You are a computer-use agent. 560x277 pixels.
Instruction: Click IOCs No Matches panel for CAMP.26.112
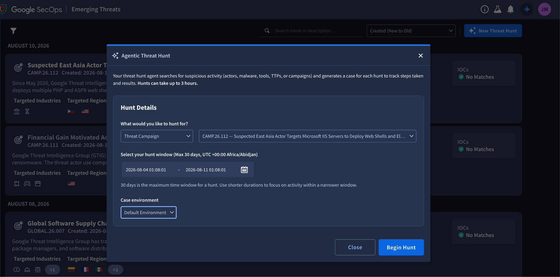[x=483, y=73]
